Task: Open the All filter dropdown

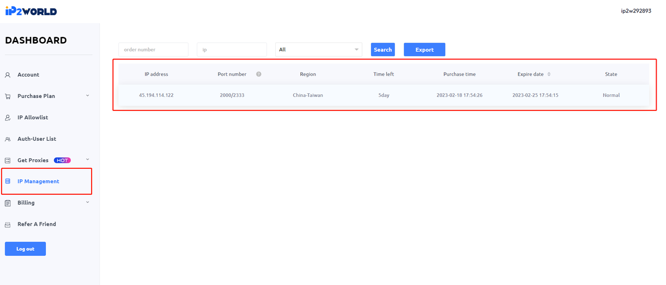Action: coord(318,49)
